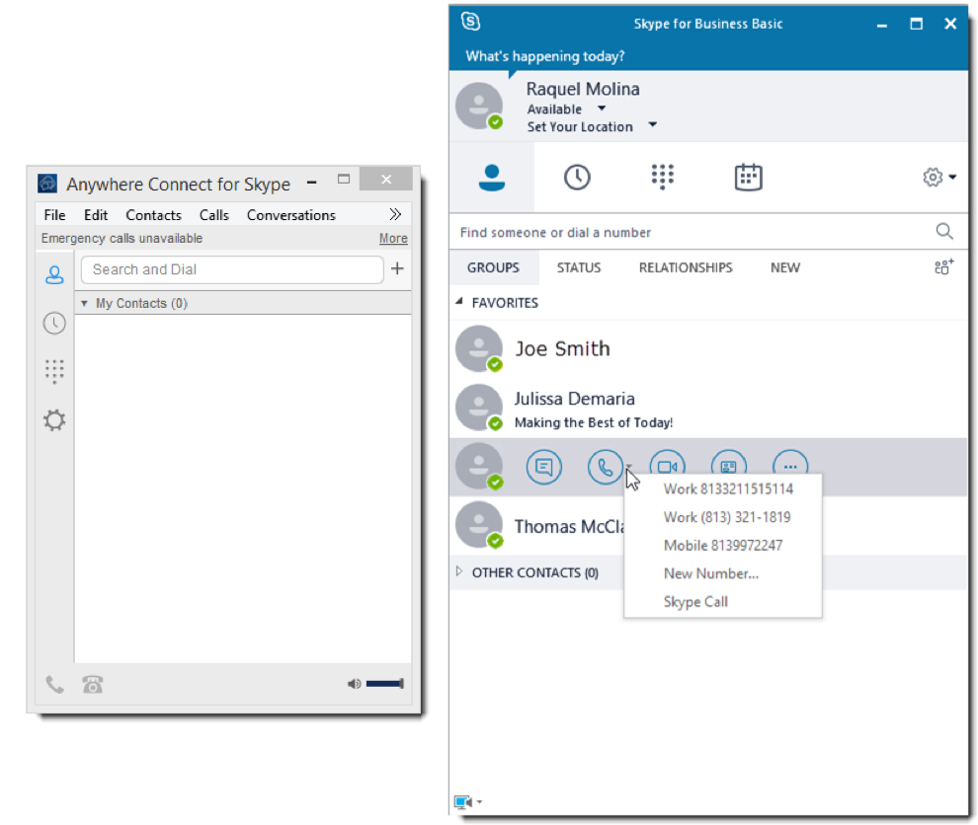Open Meetings calendar icon in Skype
This screenshot has width=978, height=825.
[748, 177]
